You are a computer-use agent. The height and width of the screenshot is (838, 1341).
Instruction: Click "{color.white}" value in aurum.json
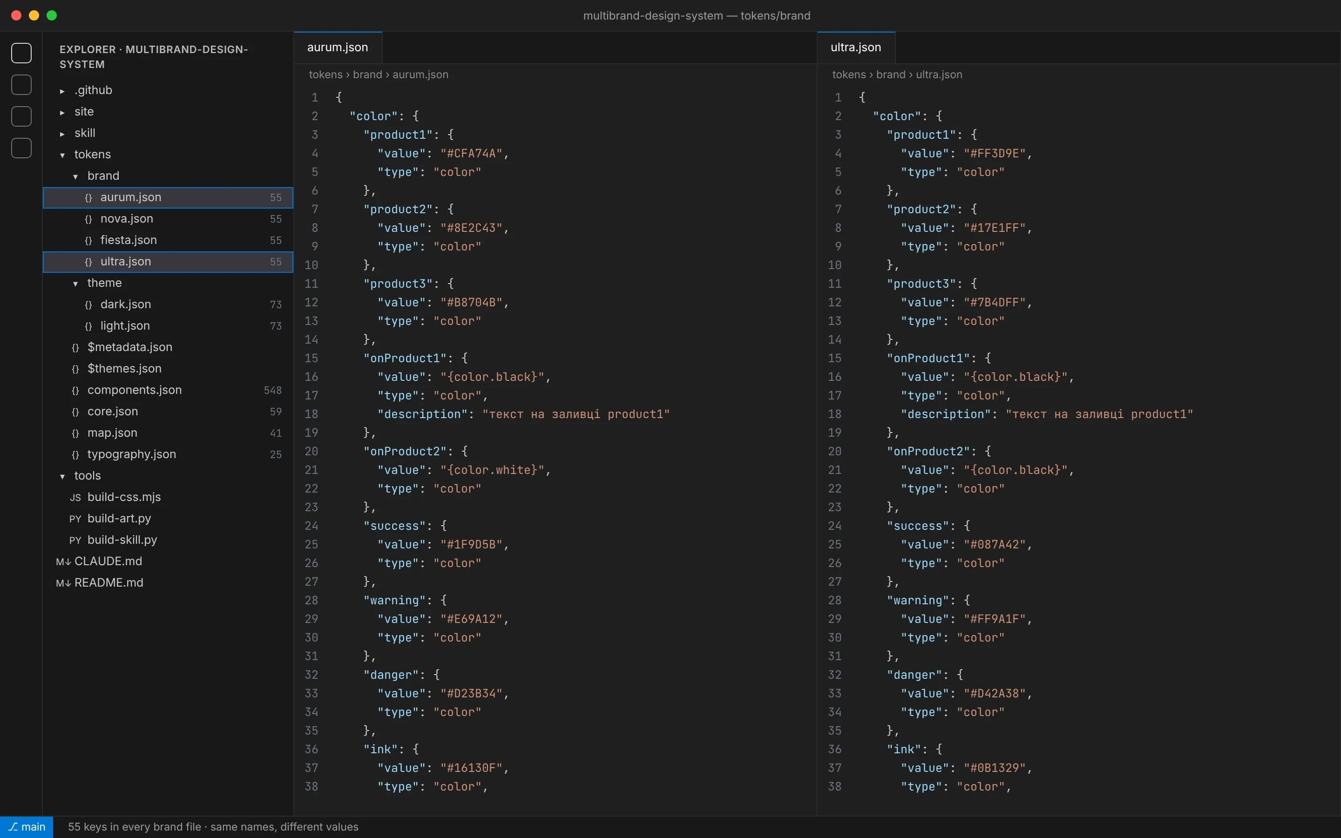(492, 470)
